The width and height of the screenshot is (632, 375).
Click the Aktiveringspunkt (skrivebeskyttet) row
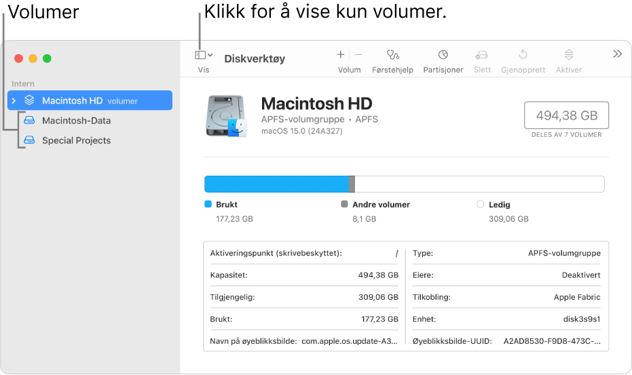point(304,253)
